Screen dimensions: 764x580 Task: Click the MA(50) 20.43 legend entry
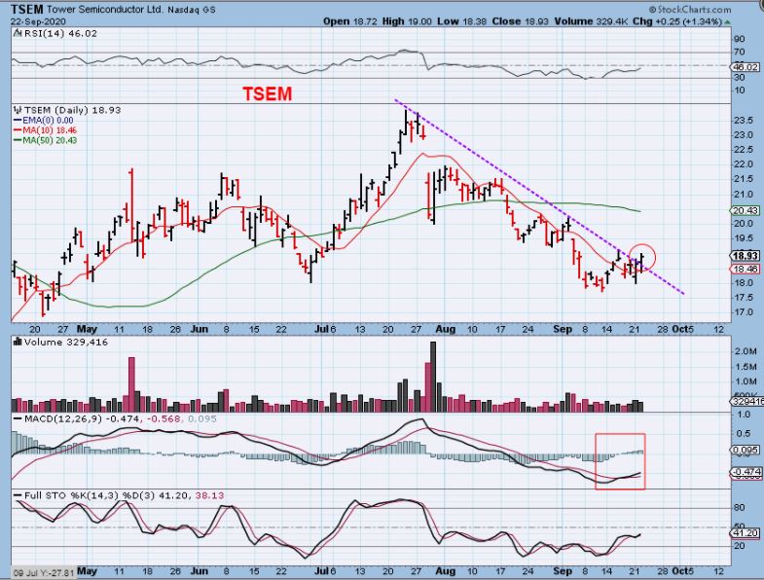tap(50, 140)
